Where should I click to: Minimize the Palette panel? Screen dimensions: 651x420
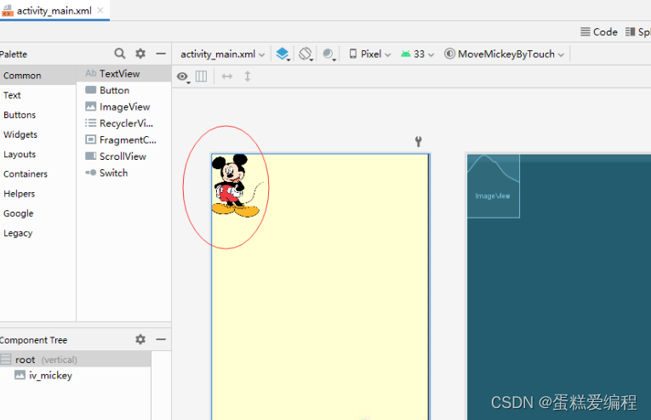(161, 54)
